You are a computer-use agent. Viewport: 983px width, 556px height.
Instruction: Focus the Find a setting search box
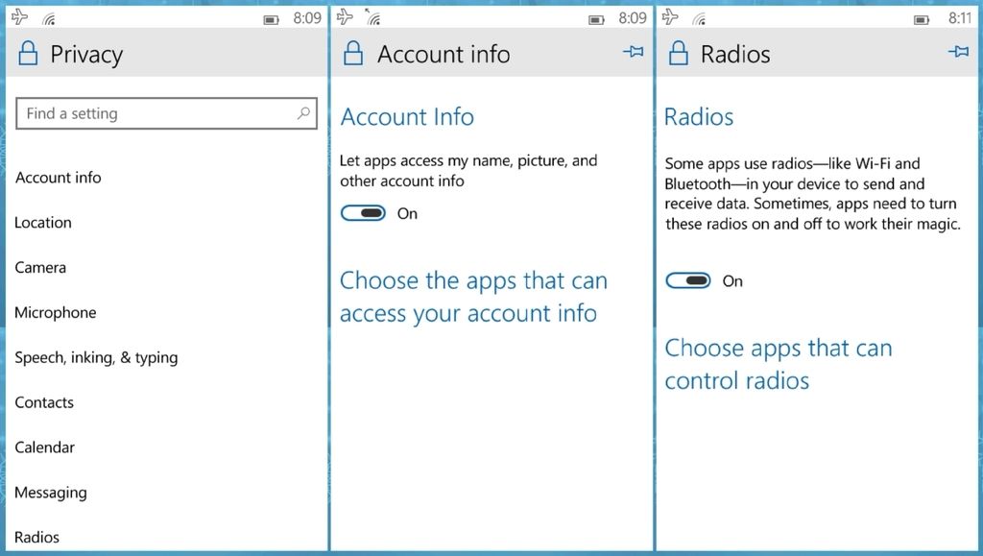click(166, 113)
